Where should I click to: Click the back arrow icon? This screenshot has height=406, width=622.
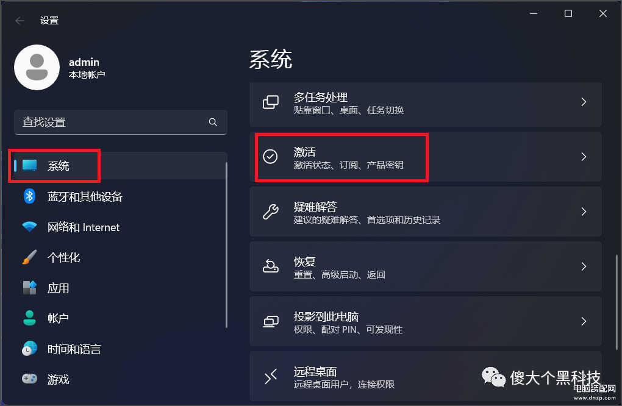click(20, 21)
